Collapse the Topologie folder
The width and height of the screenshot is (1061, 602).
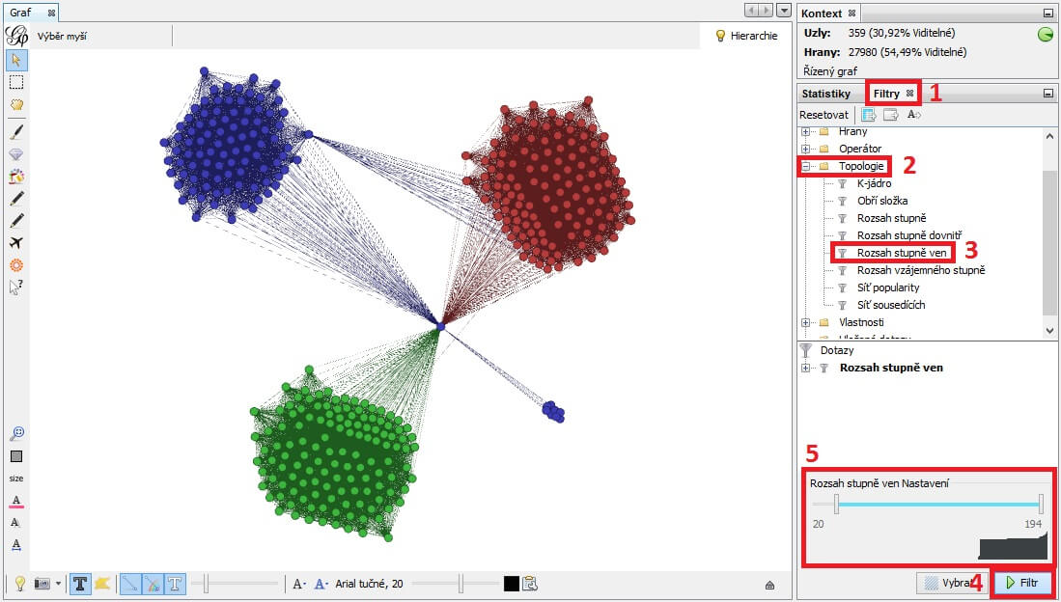[x=805, y=166]
